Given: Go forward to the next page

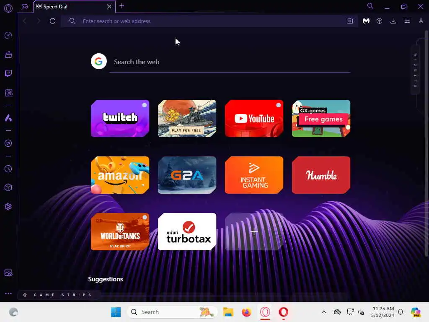Looking at the screenshot, I should (x=39, y=21).
